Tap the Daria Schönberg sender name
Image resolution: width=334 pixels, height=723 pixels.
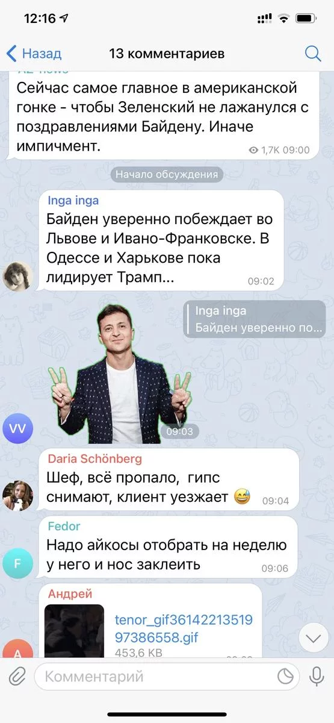click(x=94, y=459)
